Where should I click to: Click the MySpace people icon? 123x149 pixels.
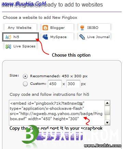(x=45, y=37)
